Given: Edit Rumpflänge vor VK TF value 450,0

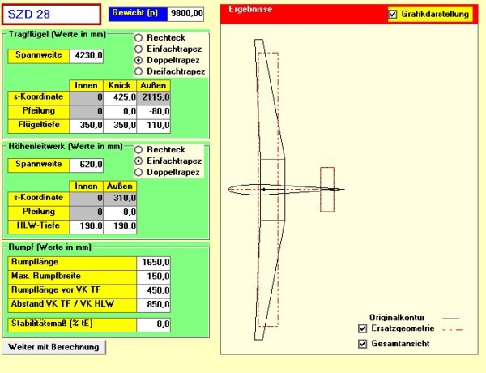Looking at the screenshot, I should pos(153,291).
